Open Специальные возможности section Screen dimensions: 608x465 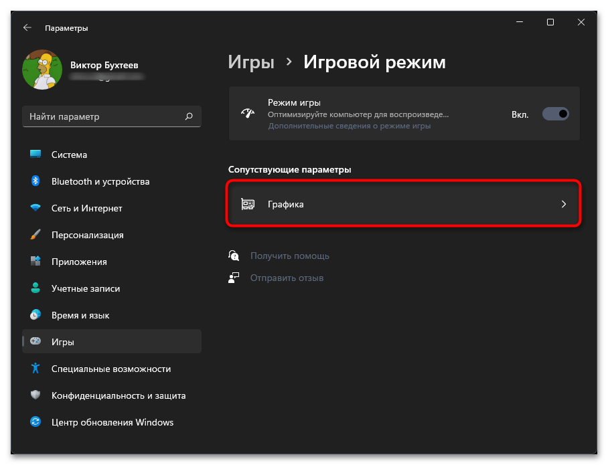point(112,369)
